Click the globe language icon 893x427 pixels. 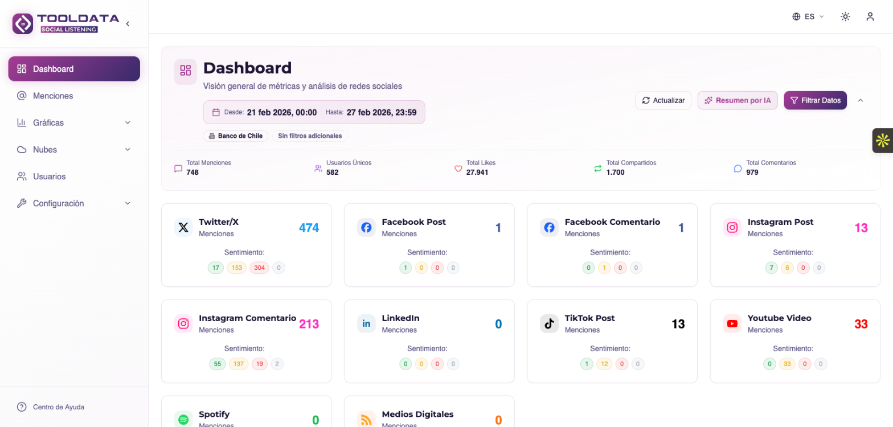796,17
